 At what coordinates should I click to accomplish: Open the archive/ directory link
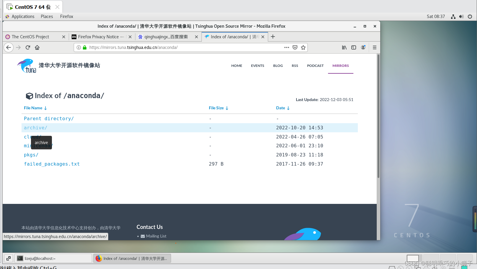pos(35,128)
